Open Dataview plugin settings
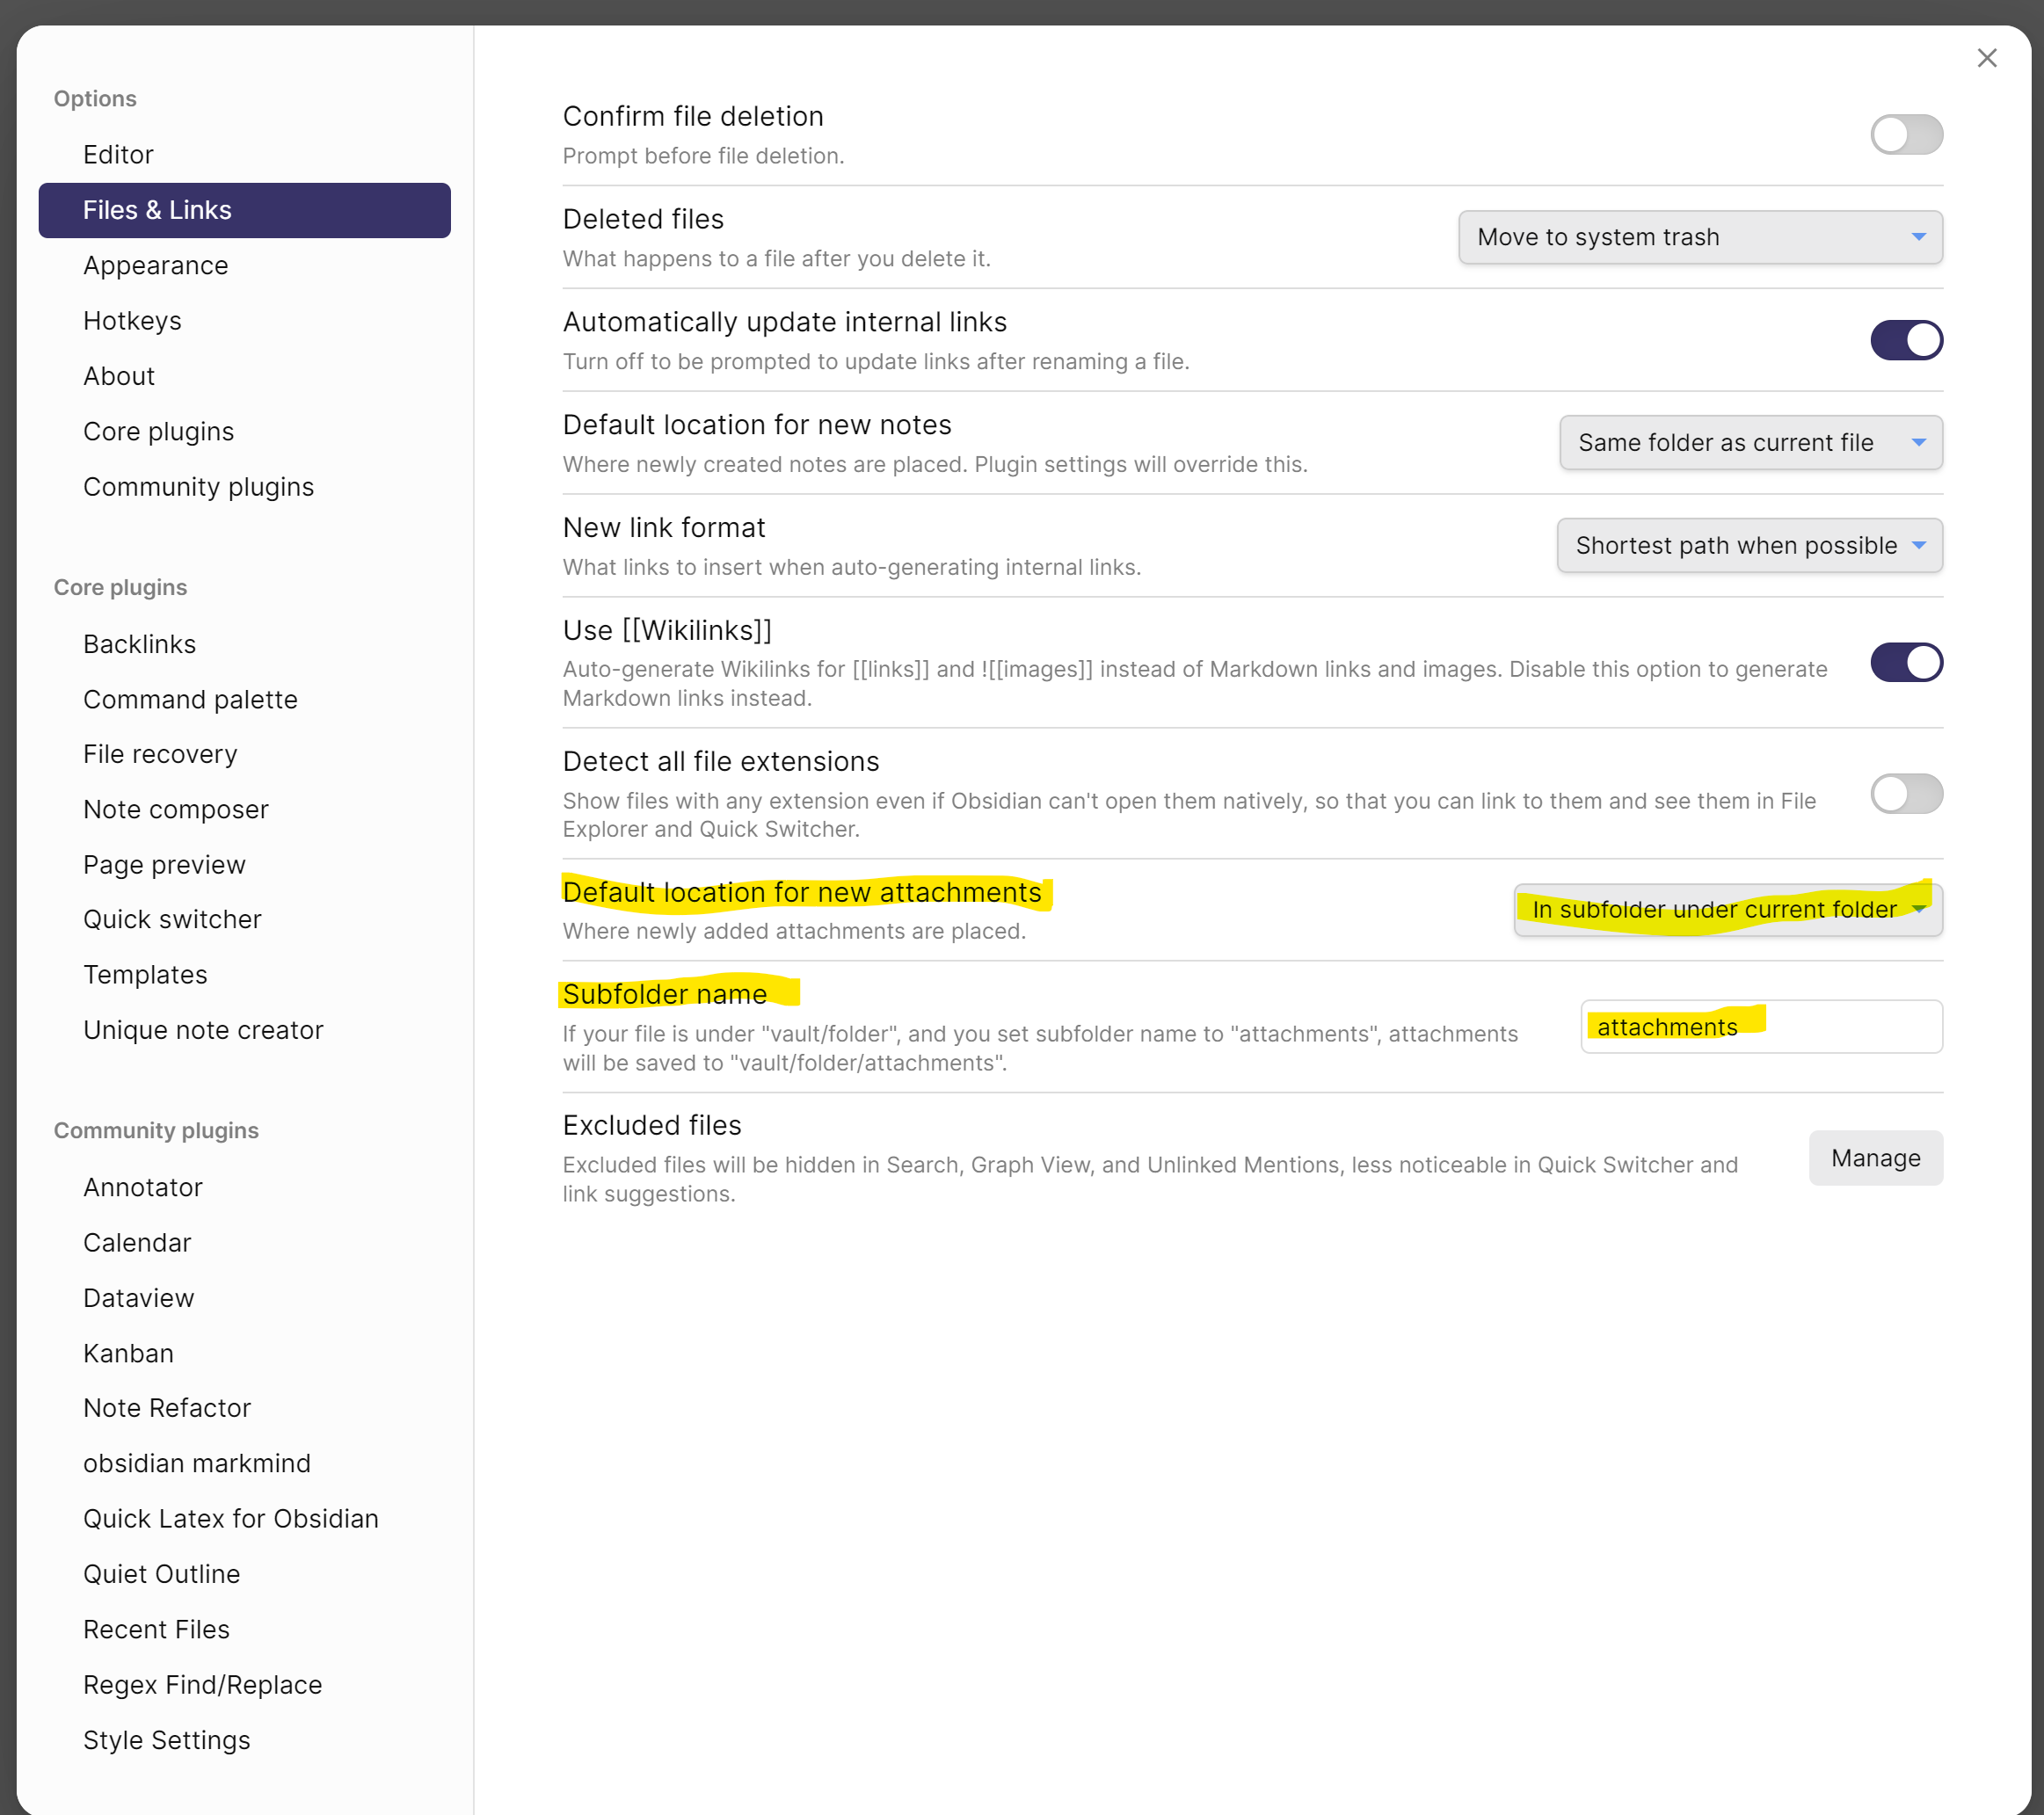This screenshot has height=1815, width=2044. [x=139, y=1297]
